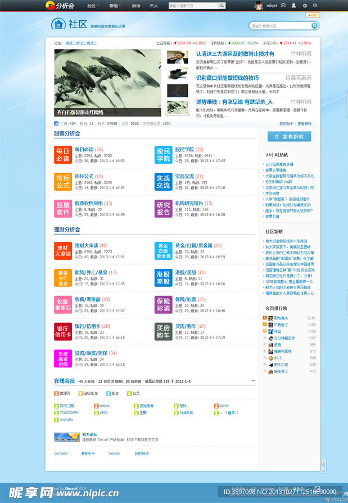The image size is (348, 503).
Task: Open the 指标公式 orange forum icon
Action: point(63,182)
